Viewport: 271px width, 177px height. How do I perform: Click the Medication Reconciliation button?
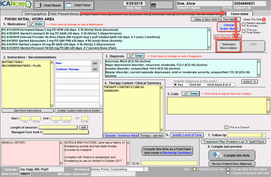(x=228, y=46)
